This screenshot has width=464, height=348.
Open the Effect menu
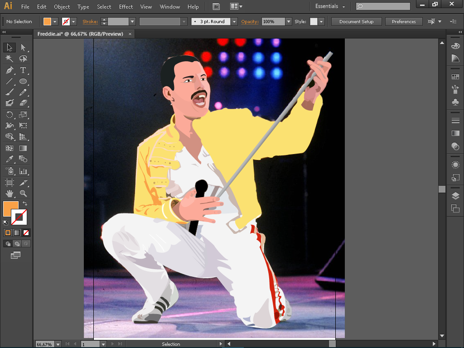tap(126, 7)
